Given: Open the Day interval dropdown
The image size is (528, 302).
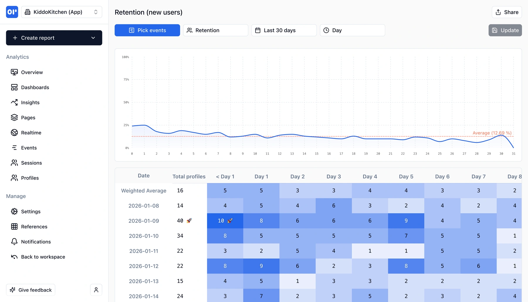Looking at the screenshot, I should tap(352, 30).
